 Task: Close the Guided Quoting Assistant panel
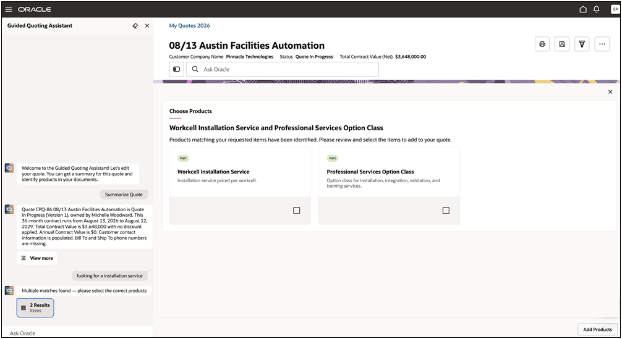click(147, 26)
